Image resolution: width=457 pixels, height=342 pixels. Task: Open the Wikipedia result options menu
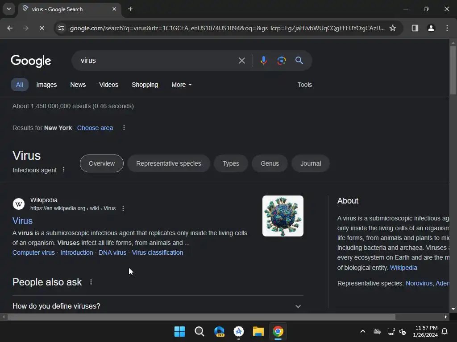pos(123,208)
